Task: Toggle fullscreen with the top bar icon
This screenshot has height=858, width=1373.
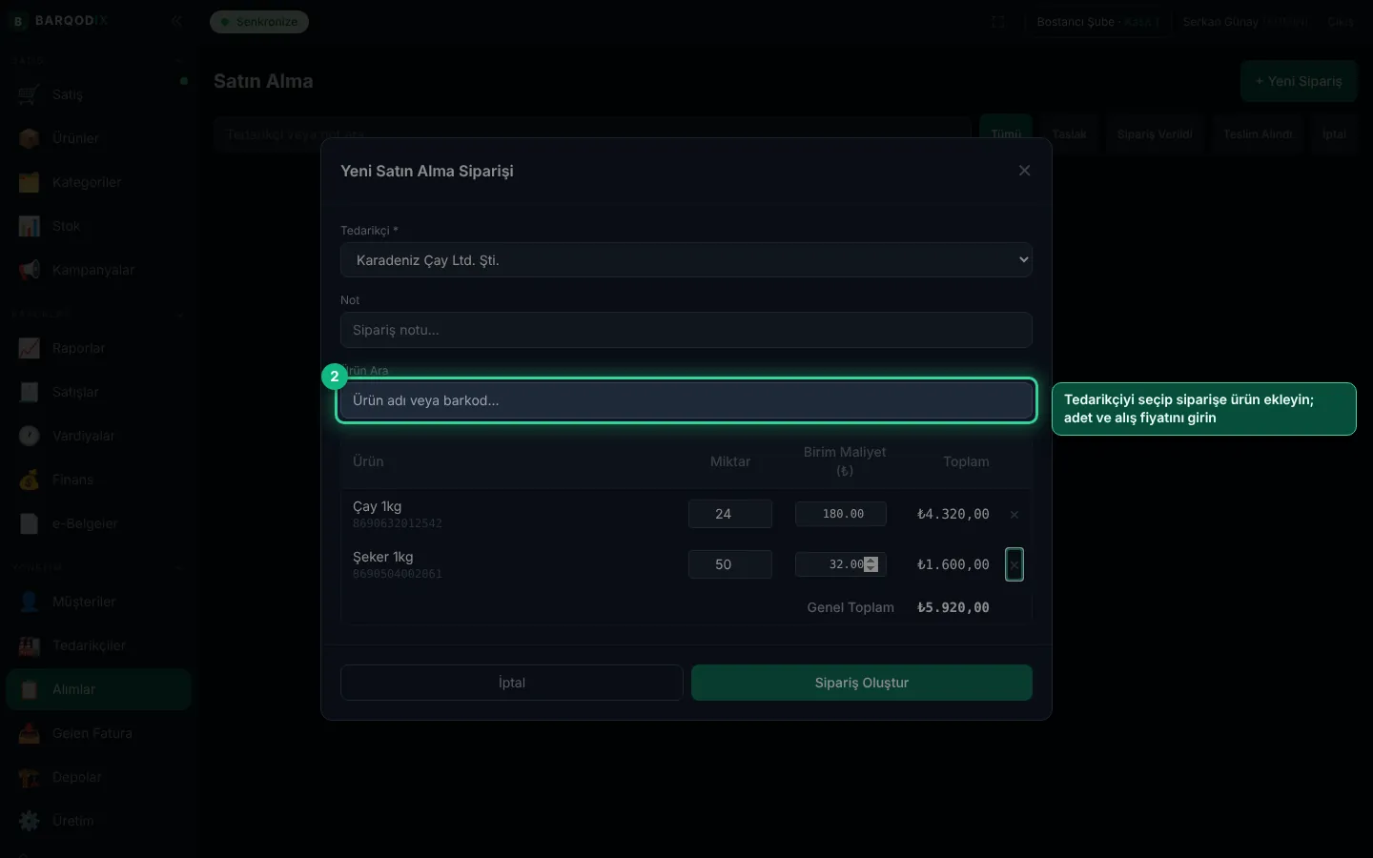Action: pos(998,22)
